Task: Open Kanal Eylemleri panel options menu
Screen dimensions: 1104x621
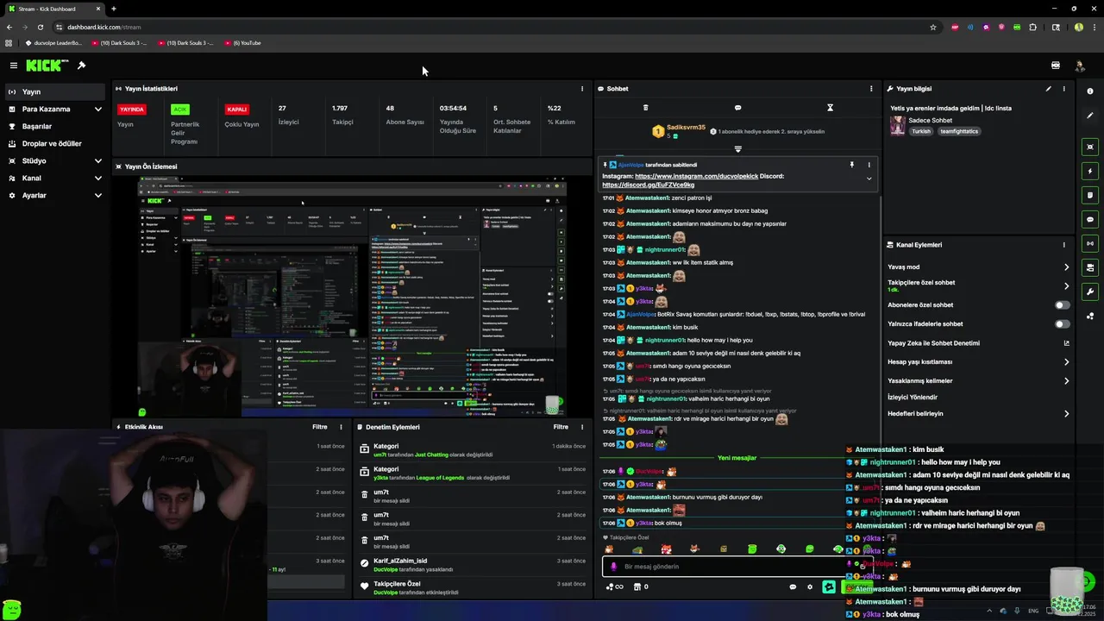Action: tap(1063, 245)
